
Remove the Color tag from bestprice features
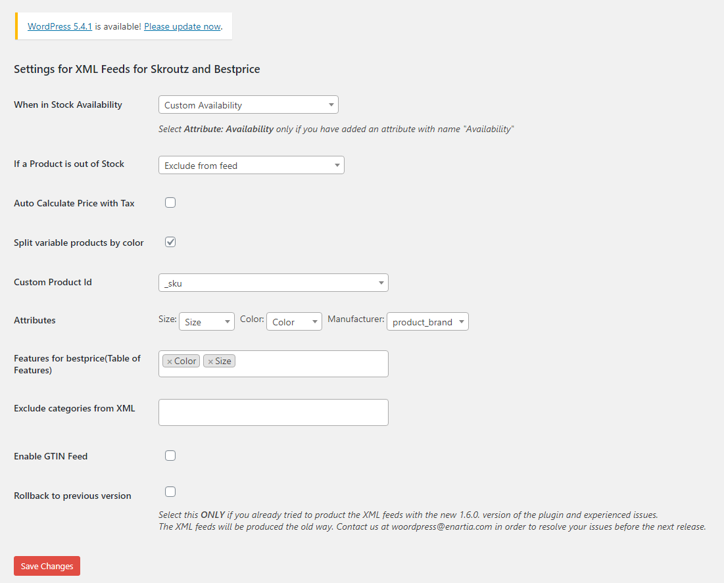tap(170, 361)
